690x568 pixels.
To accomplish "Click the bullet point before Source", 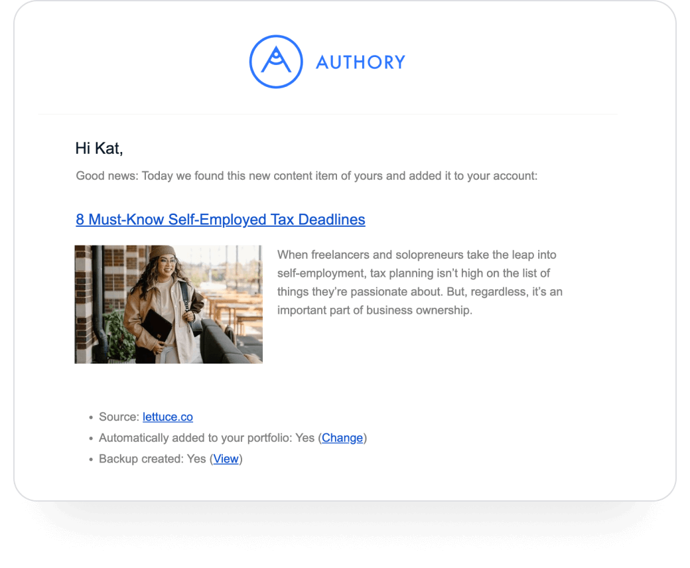I will (x=91, y=417).
